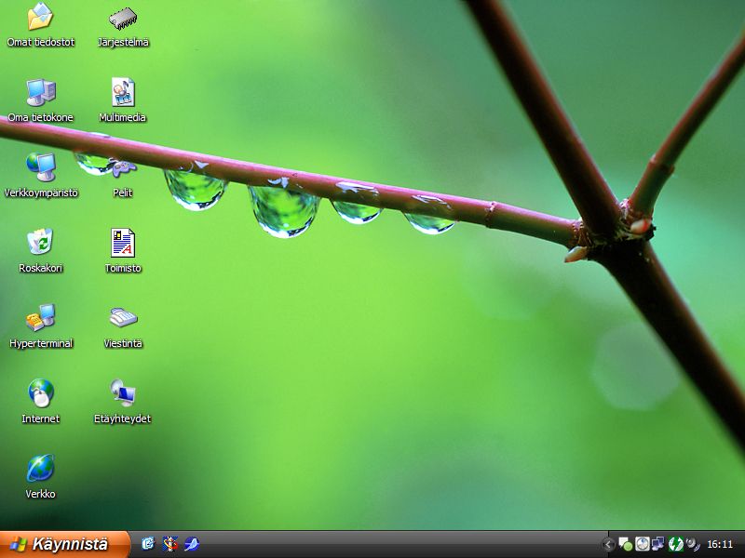Viewport: 745px width, 558px height.
Task: Click the network computers tray icon
Action: coord(658,544)
